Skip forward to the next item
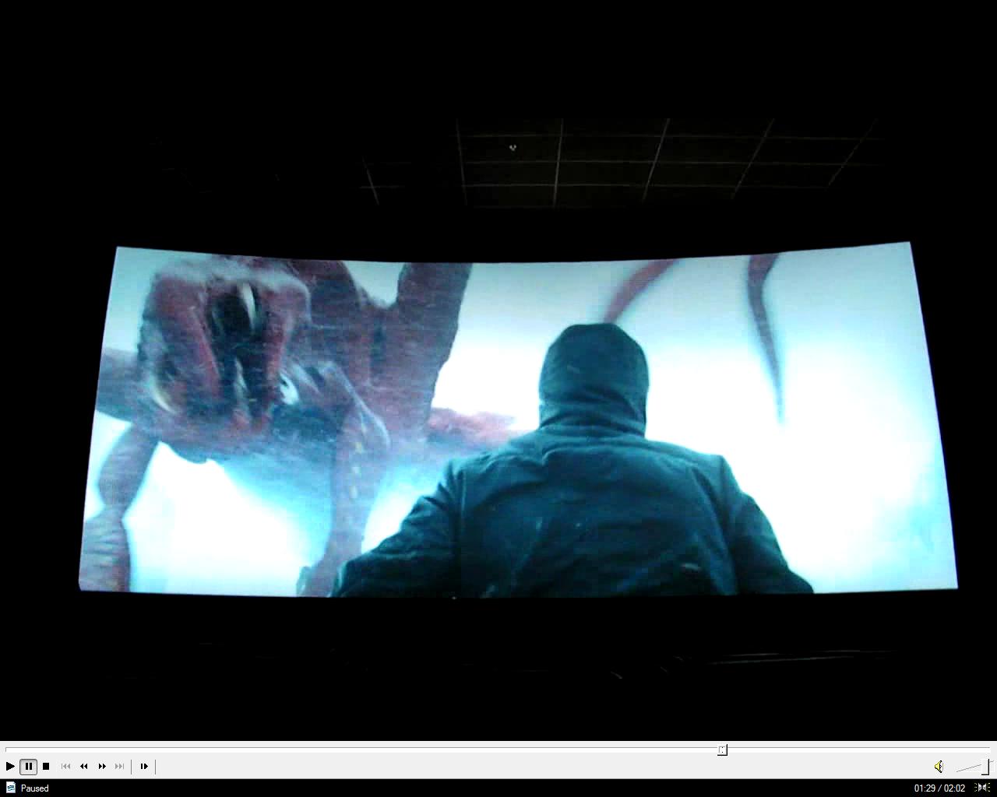 tap(120, 767)
